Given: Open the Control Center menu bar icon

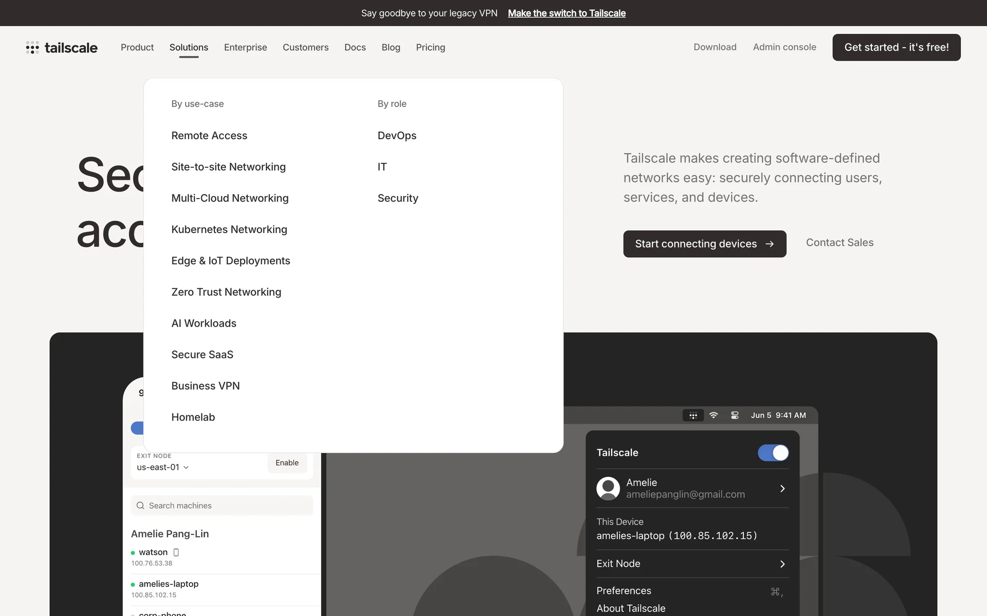Looking at the screenshot, I should coord(735,415).
